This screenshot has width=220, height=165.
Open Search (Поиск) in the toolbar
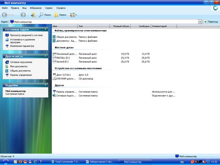pos(45,15)
